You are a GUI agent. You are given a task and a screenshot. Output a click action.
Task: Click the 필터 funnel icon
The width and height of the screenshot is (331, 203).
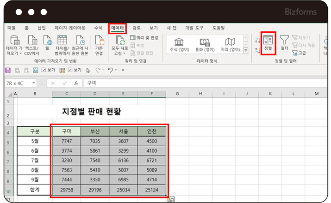[284, 42]
